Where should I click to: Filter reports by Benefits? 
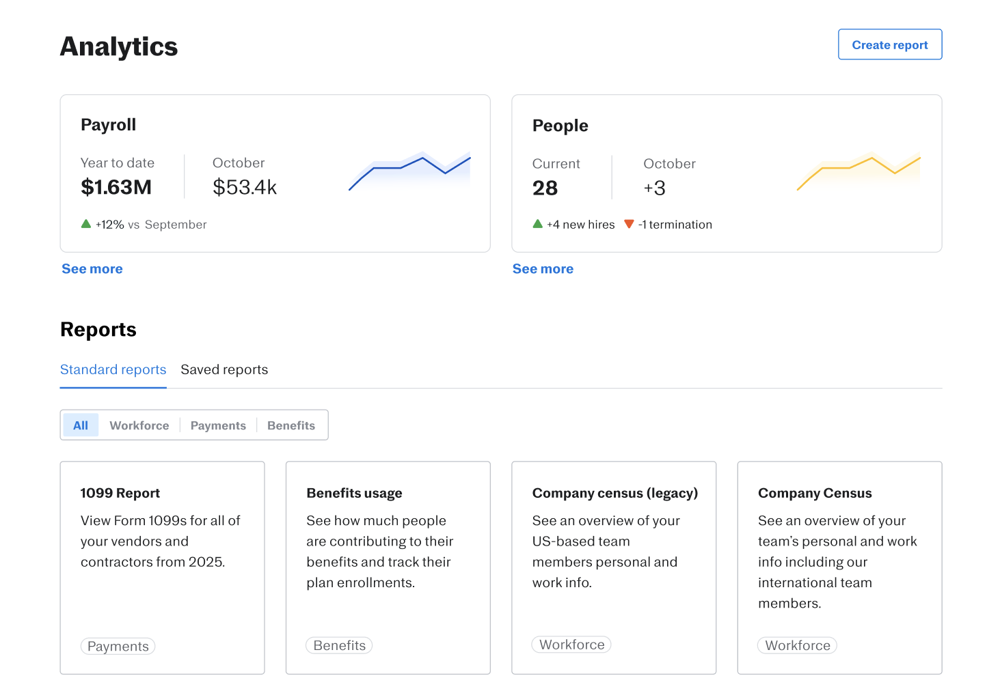(291, 425)
